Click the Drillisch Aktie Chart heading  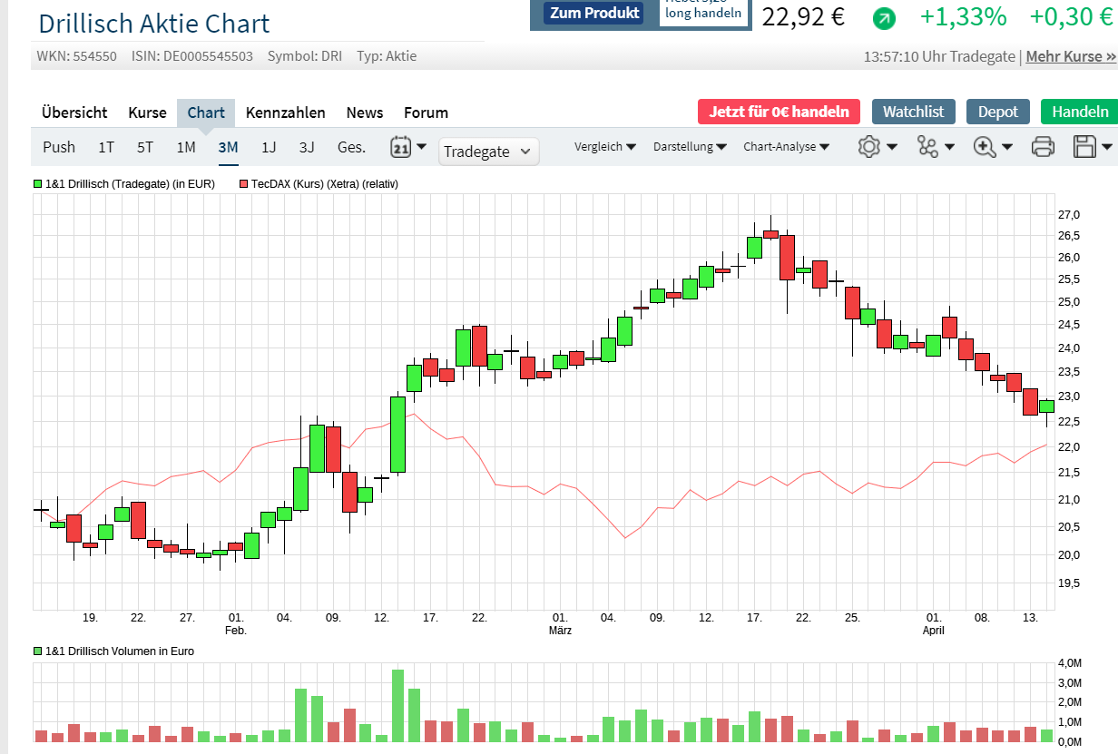click(154, 24)
